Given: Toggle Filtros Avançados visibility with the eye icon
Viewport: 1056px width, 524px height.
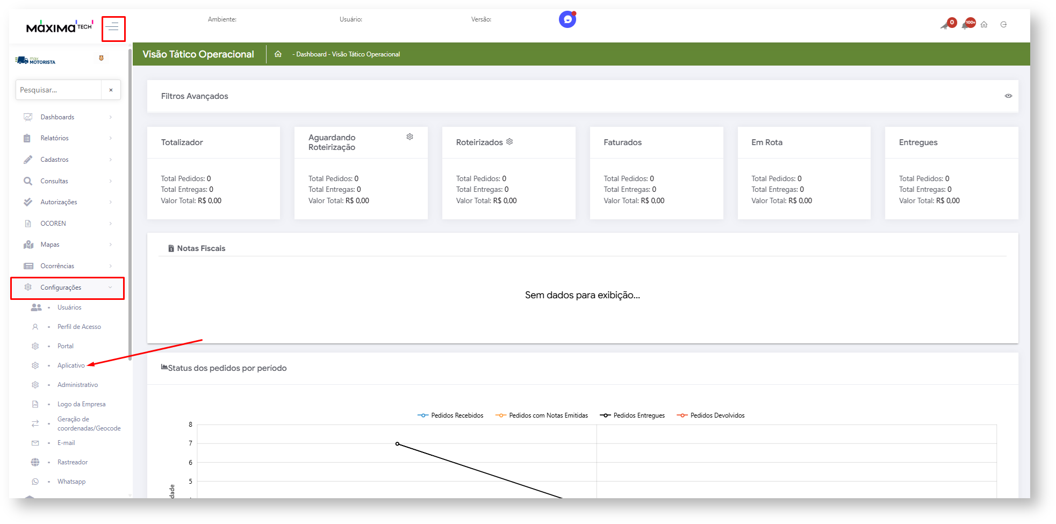Looking at the screenshot, I should click(x=1008, y=96).
